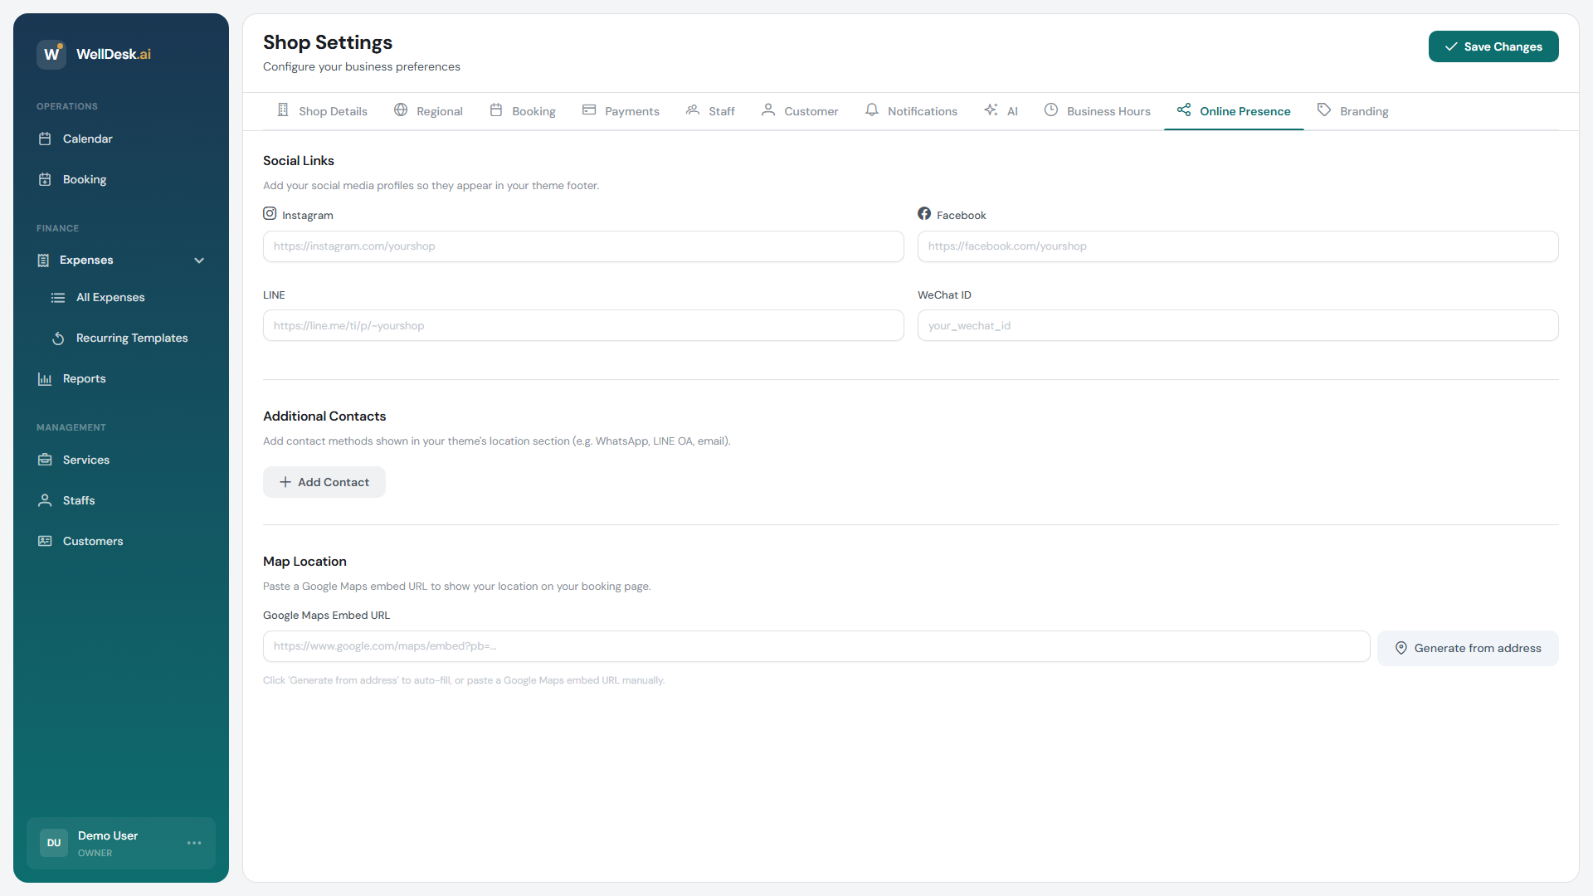
Task: Collapse the Expenses submenu
Action: tap(199, 260)
